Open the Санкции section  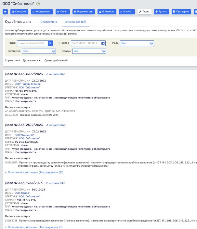[19, 12]
